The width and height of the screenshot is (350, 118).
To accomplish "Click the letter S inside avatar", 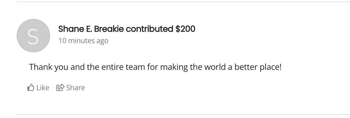I will [x=33, y=37].
